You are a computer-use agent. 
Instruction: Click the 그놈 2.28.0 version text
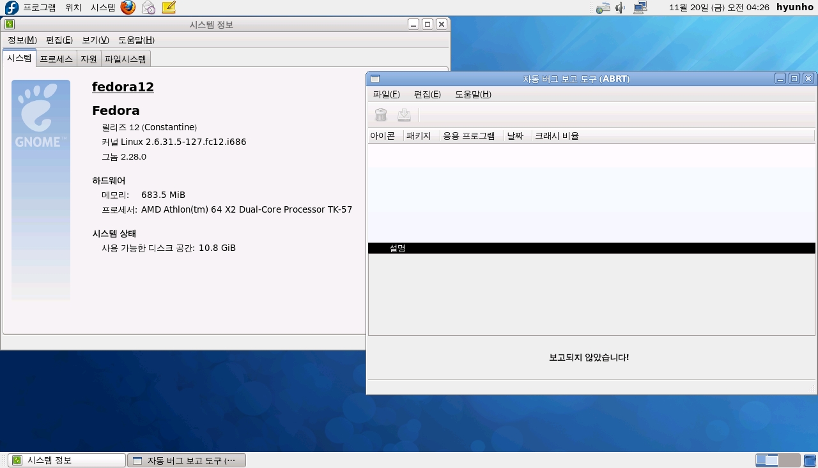tap(124, 156)
